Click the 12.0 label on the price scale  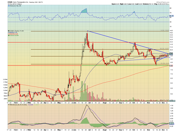[x=171, y=42]
